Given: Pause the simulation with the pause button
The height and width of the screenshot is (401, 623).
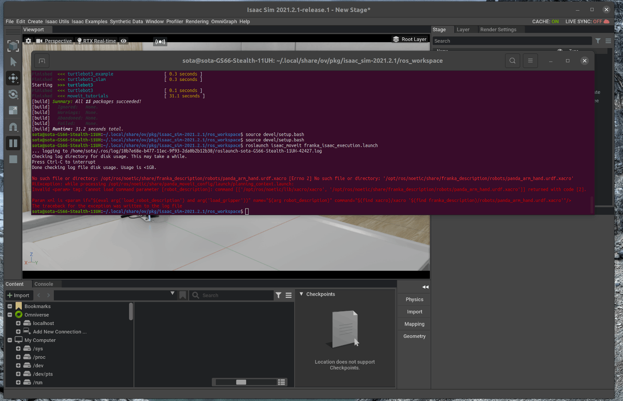Looking at the screenshot, I should 13,143.
